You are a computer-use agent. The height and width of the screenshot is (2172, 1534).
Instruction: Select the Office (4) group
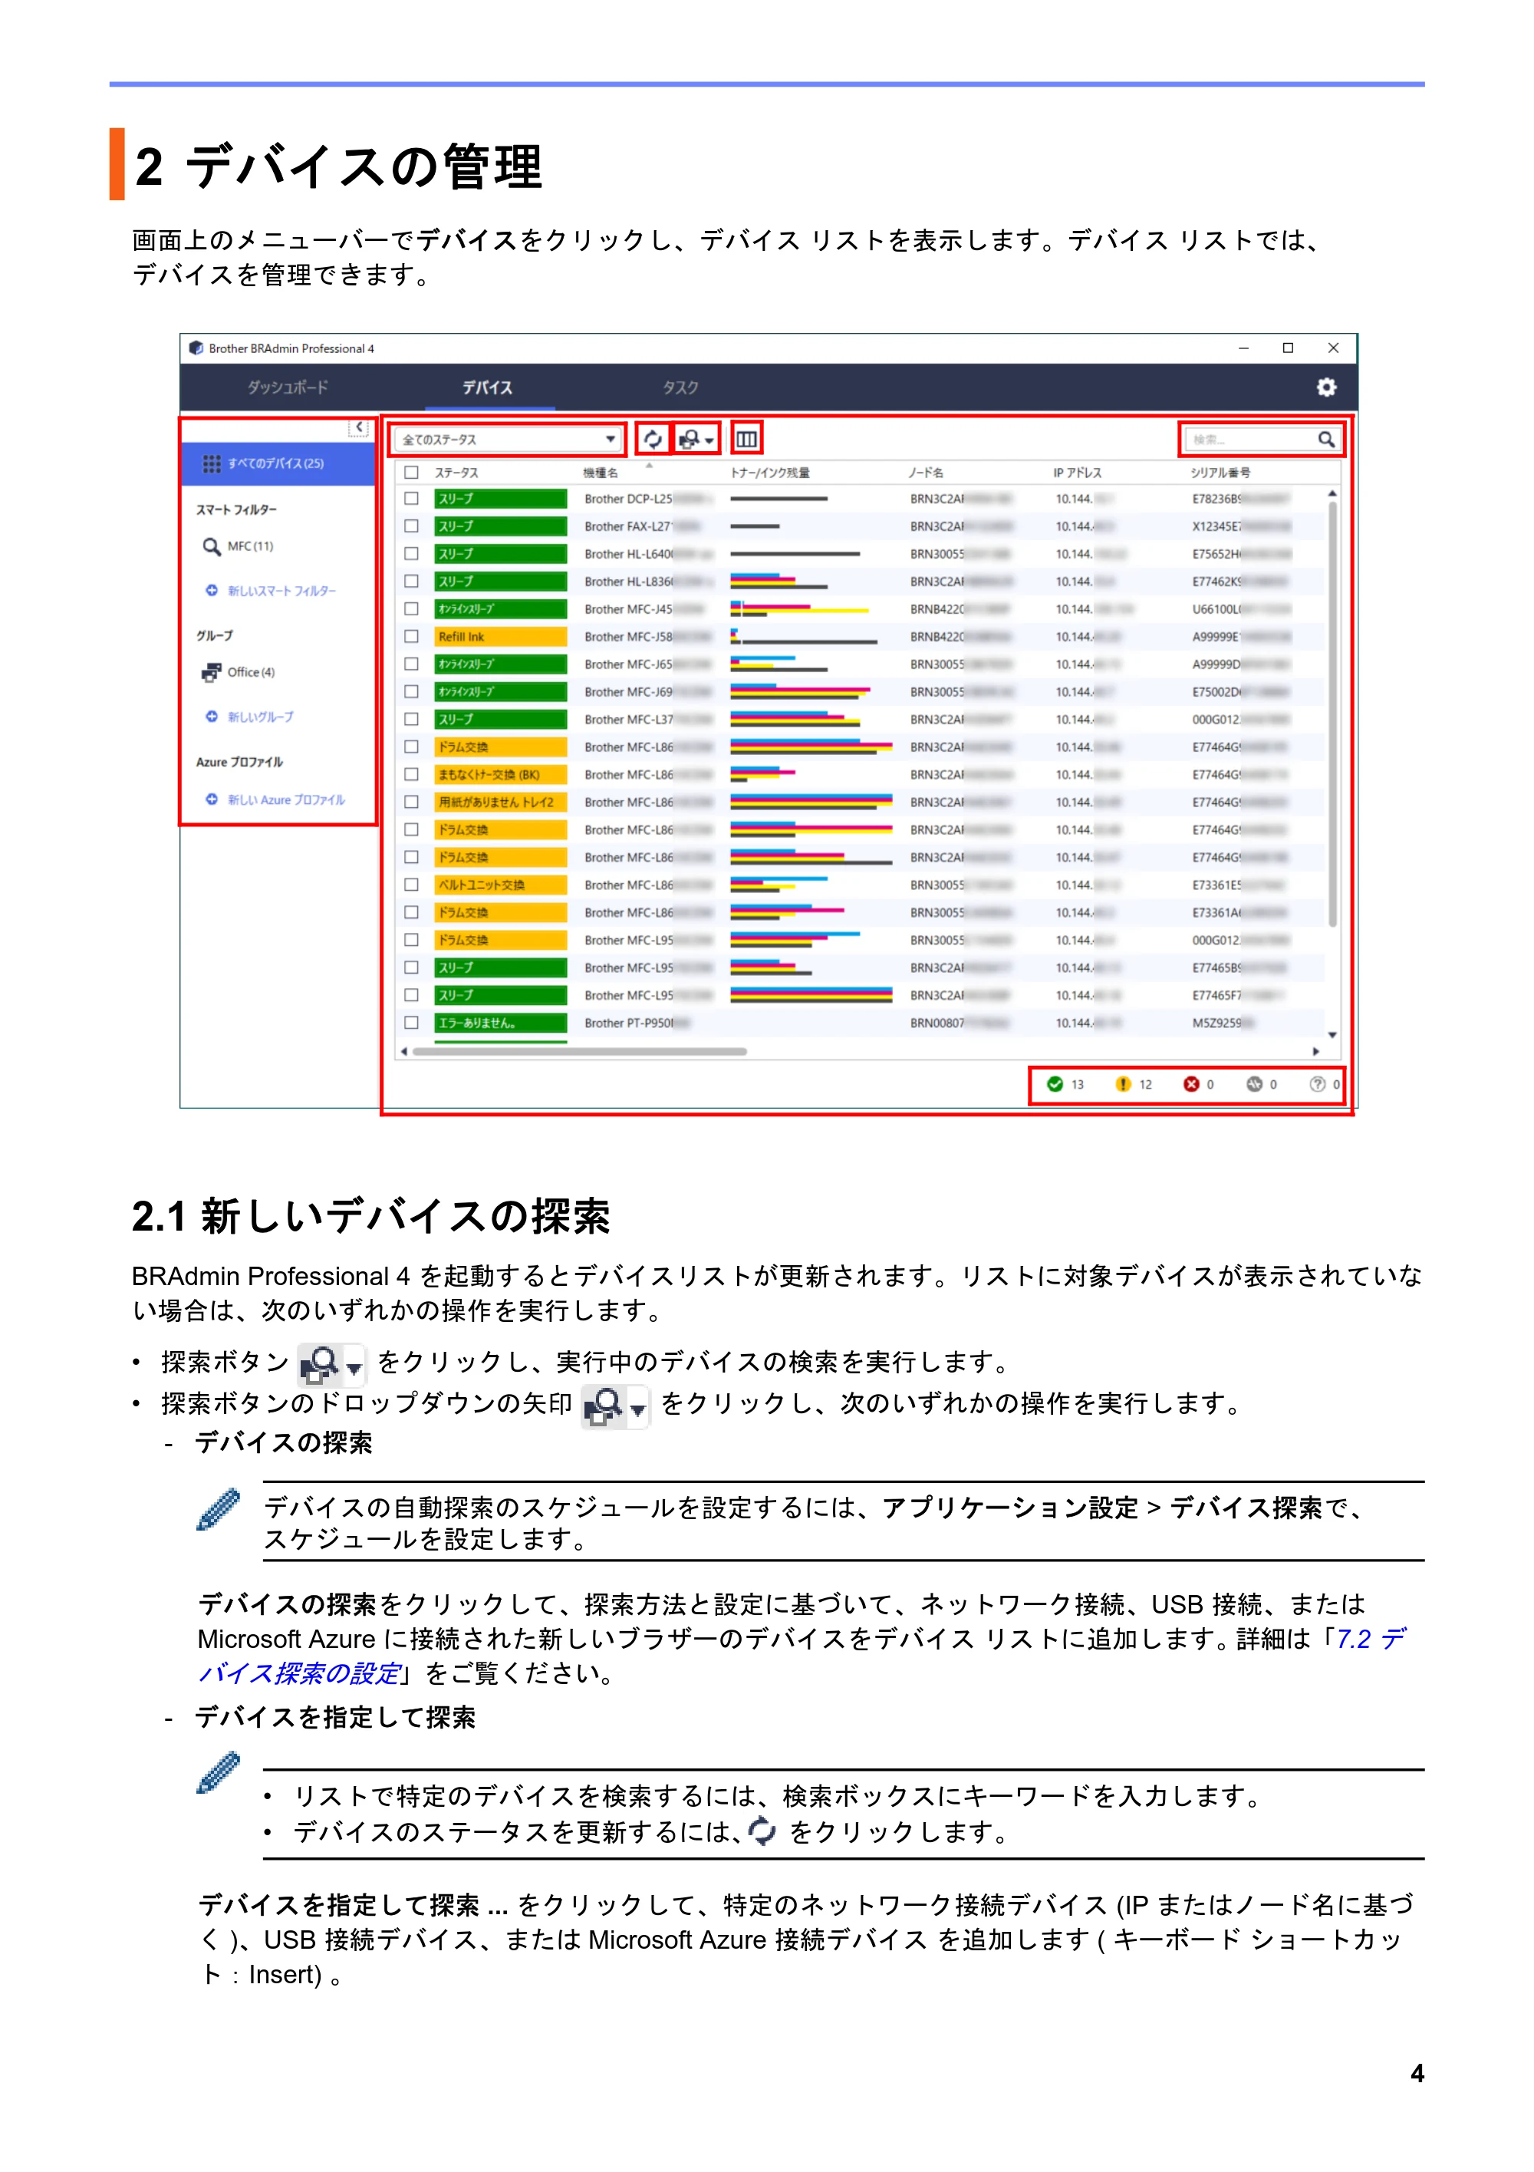coord(251,671)
